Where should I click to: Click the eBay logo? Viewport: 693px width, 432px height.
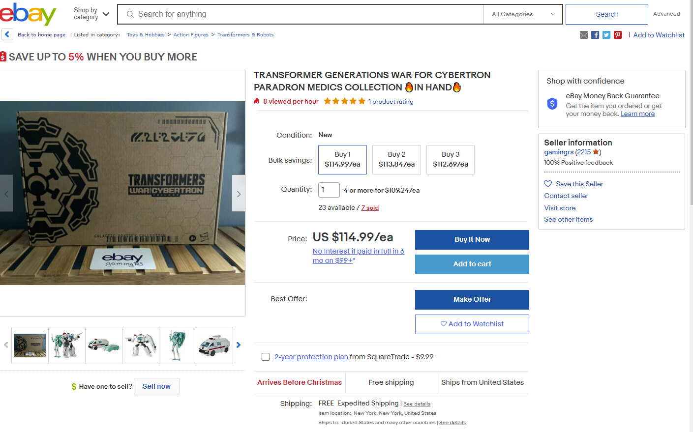click(28, 14)
